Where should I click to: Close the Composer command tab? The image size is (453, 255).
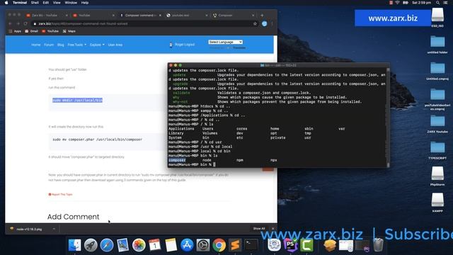(160, 16)
